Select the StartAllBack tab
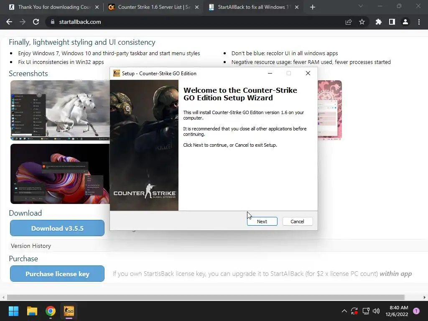Viewport: 428px width, 321px height. [x=254, y=7]
